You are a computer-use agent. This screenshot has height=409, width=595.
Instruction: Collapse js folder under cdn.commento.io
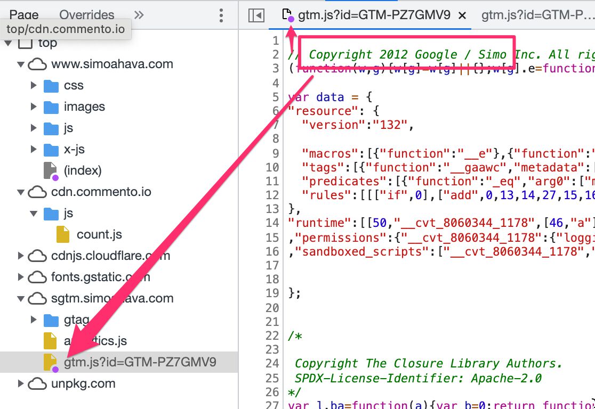34,214
